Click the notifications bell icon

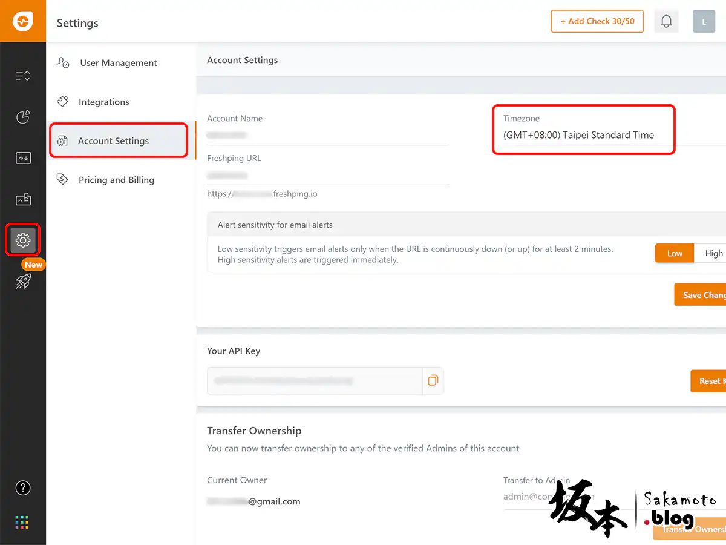pos(666,22)
